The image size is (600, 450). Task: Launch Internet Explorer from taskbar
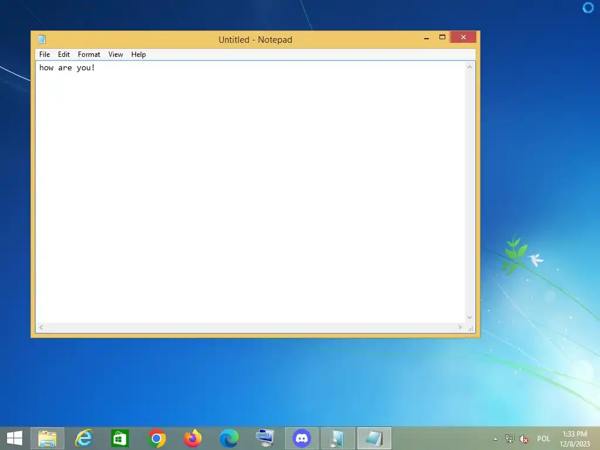83,438
